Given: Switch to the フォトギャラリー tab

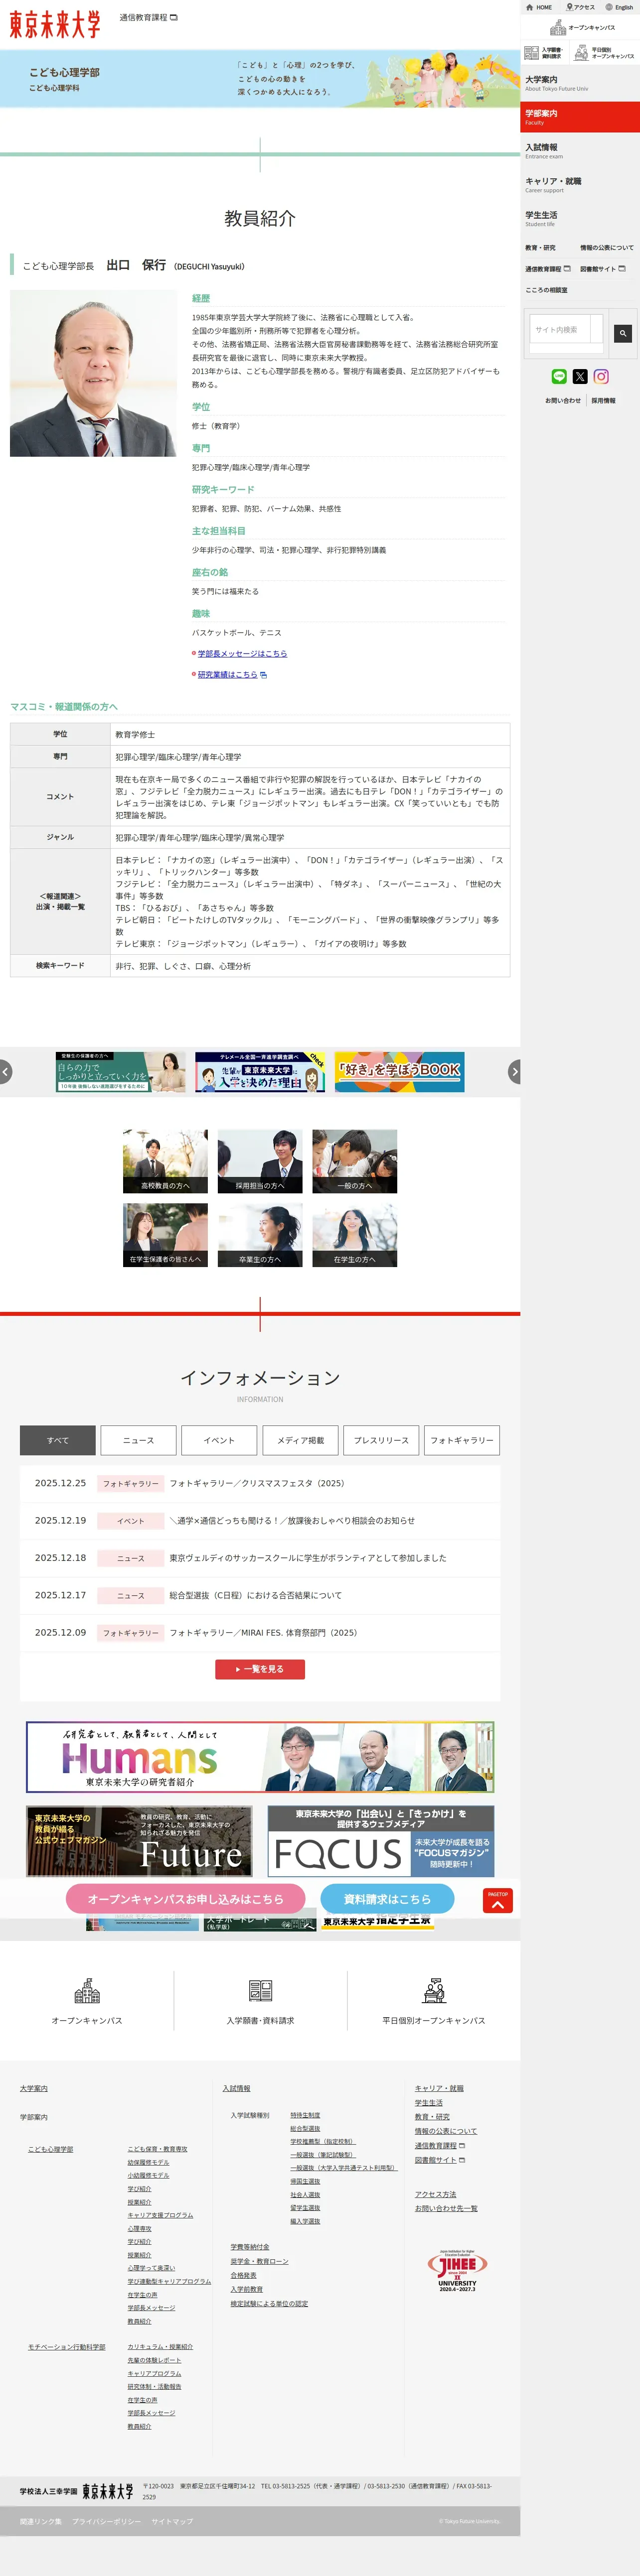Looking at the screenshot, I should pos(462,1440).
